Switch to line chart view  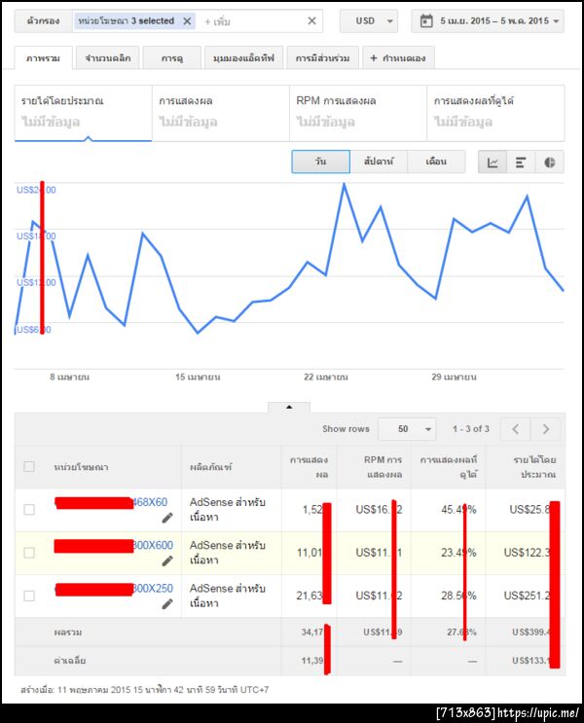pos(493,163)
